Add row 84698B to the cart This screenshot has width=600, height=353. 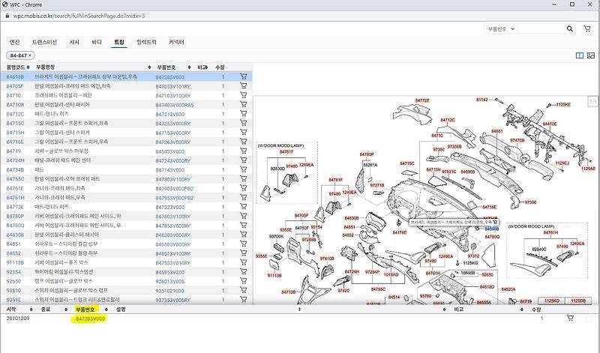(x=243, y=76)
